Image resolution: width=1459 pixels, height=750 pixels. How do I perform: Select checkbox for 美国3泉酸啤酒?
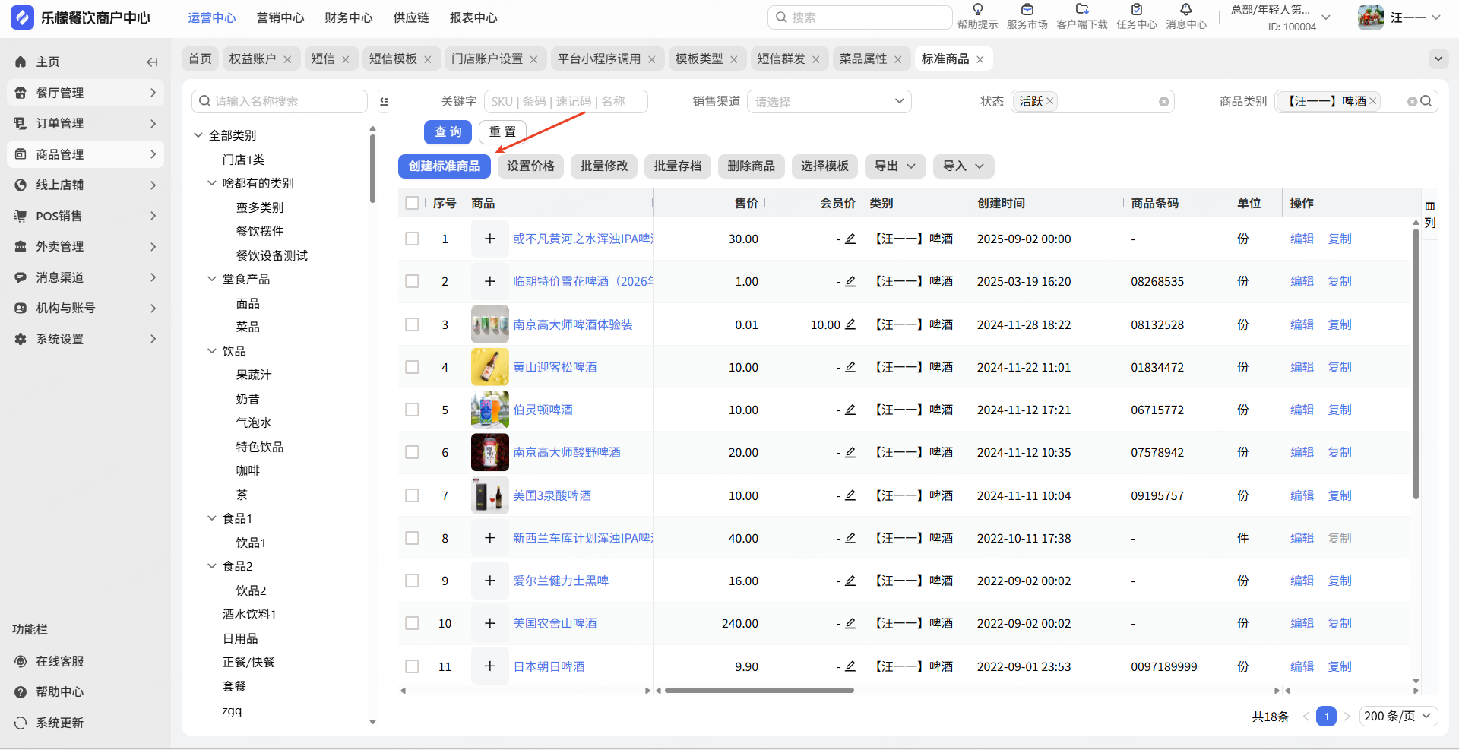pos(413,495)
